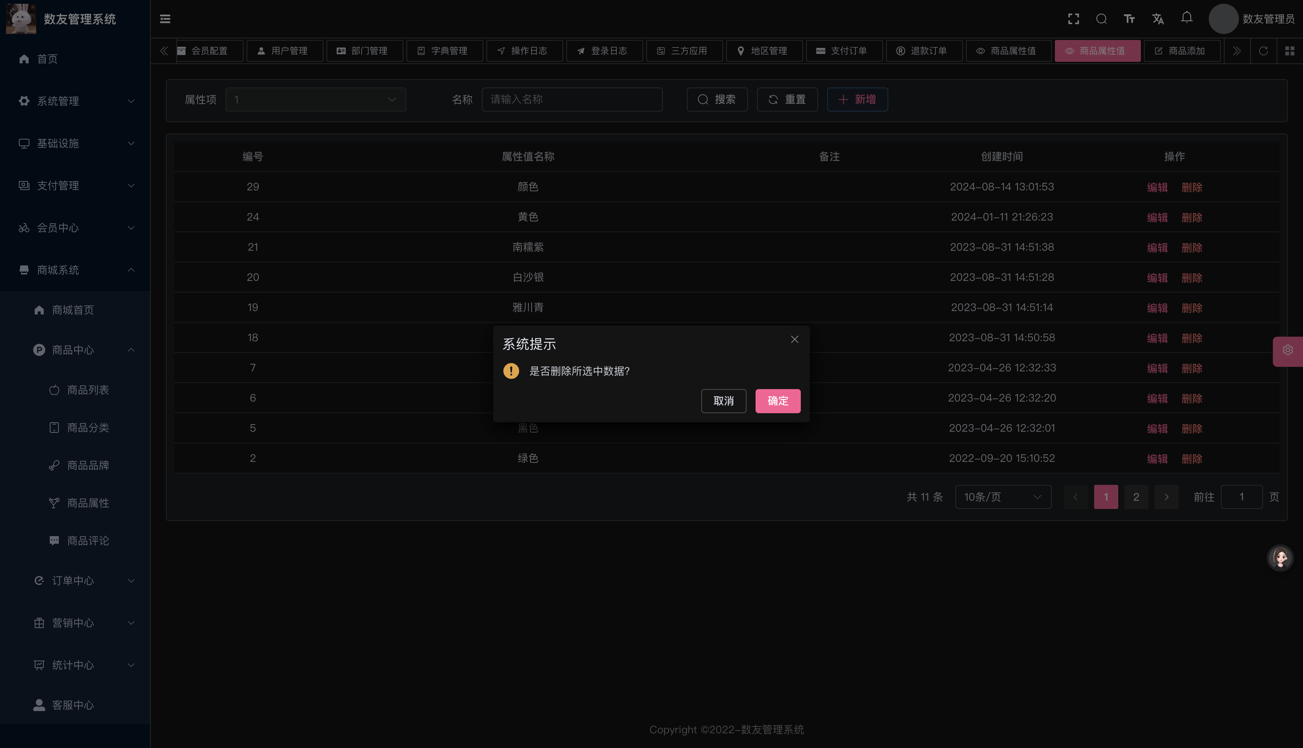Refresh the current tab page icon
Screen dimensions: 1303x748
pyautogui.click(x=1263, y=51)
